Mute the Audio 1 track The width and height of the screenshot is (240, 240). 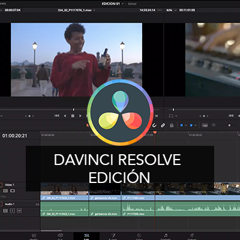19,211
